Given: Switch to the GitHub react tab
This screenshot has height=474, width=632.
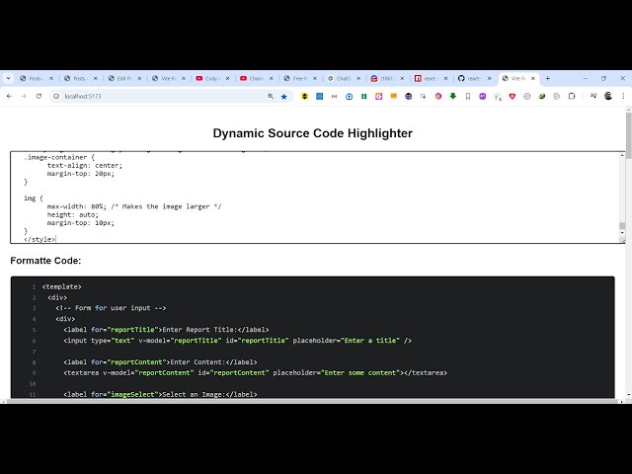Looking at the screenshot, I should tap(472, 78).
